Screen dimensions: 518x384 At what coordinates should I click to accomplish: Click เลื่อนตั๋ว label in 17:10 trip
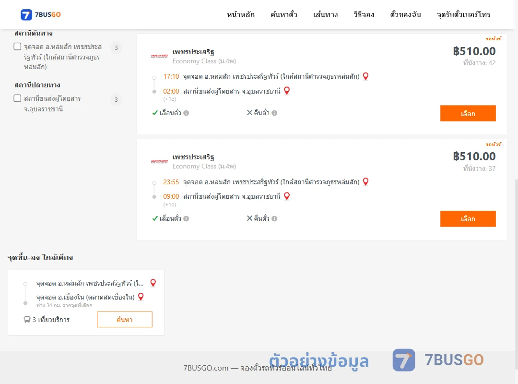(170, 113)
